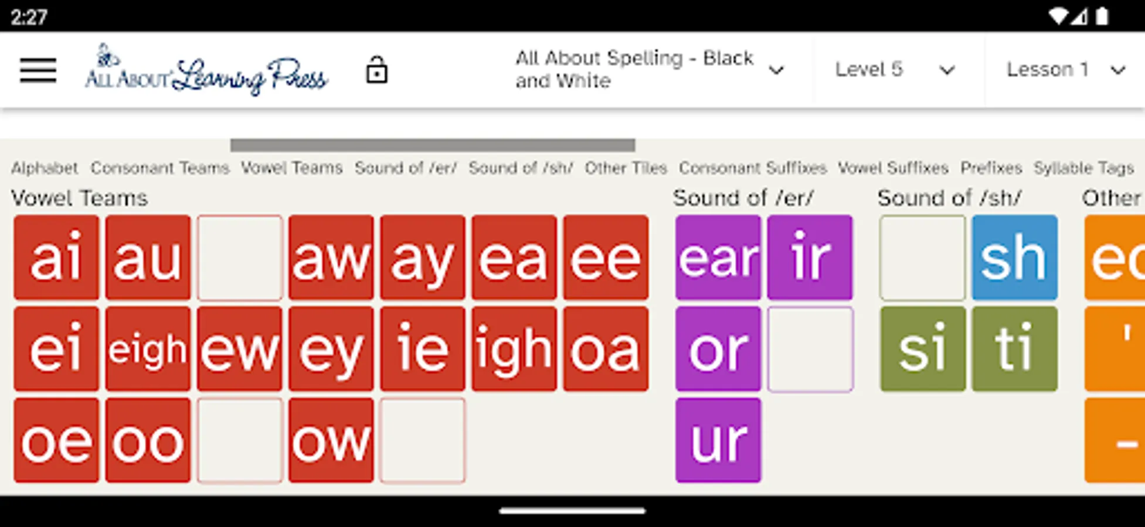Tap the red 'oo' tile
1145x527 pixels.
pos(148,440)
